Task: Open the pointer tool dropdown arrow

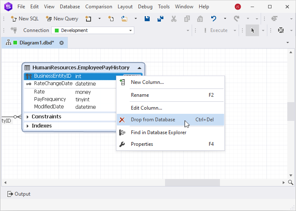Action: [263, 30]
